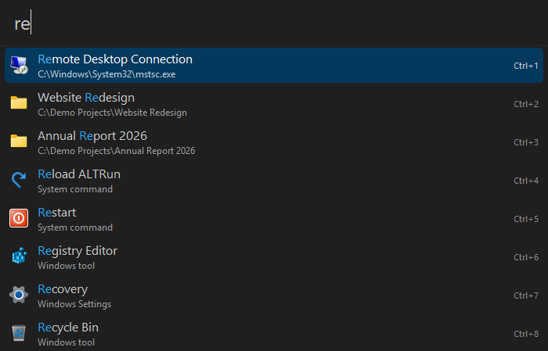Screen dimensions: 548x351
Task: Click path C:\Windows\System32\mstsc.exe
Action: click(x=106, y=74)
